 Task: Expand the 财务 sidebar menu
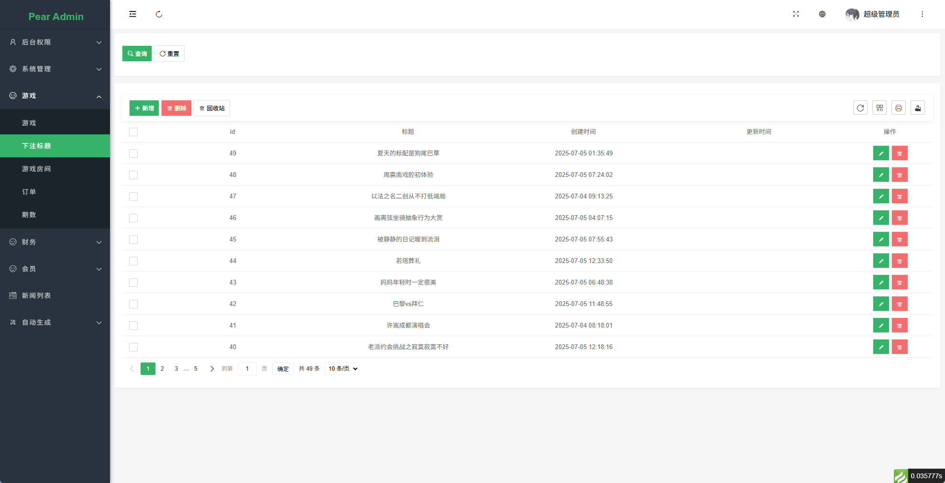pyautogui.click(x=55, y=242)
